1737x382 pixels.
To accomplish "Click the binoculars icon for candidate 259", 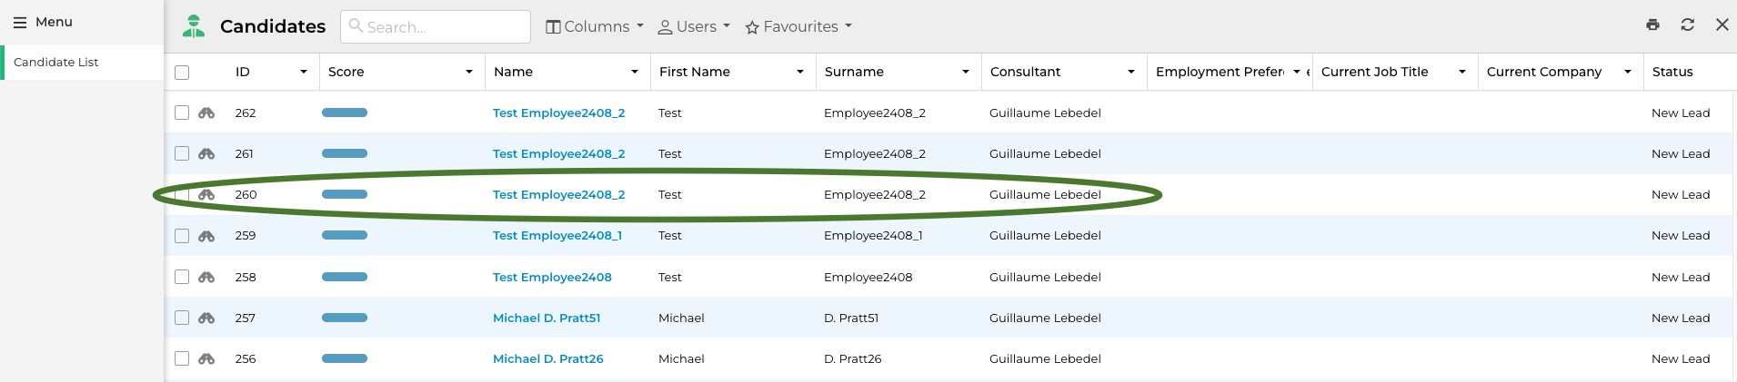I will pyautogui.click(x=206, y=235).
